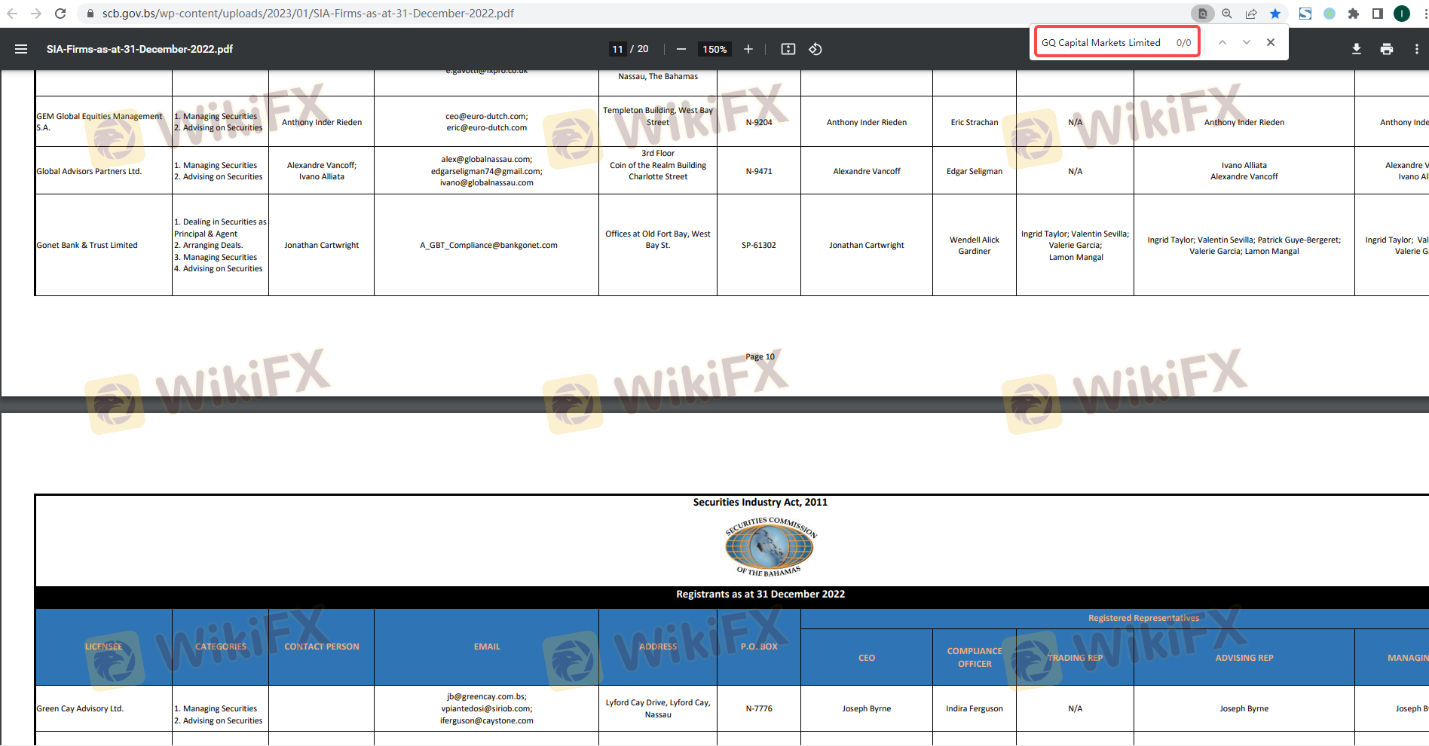Click the PDF zoom in plus button

[748, 49]
